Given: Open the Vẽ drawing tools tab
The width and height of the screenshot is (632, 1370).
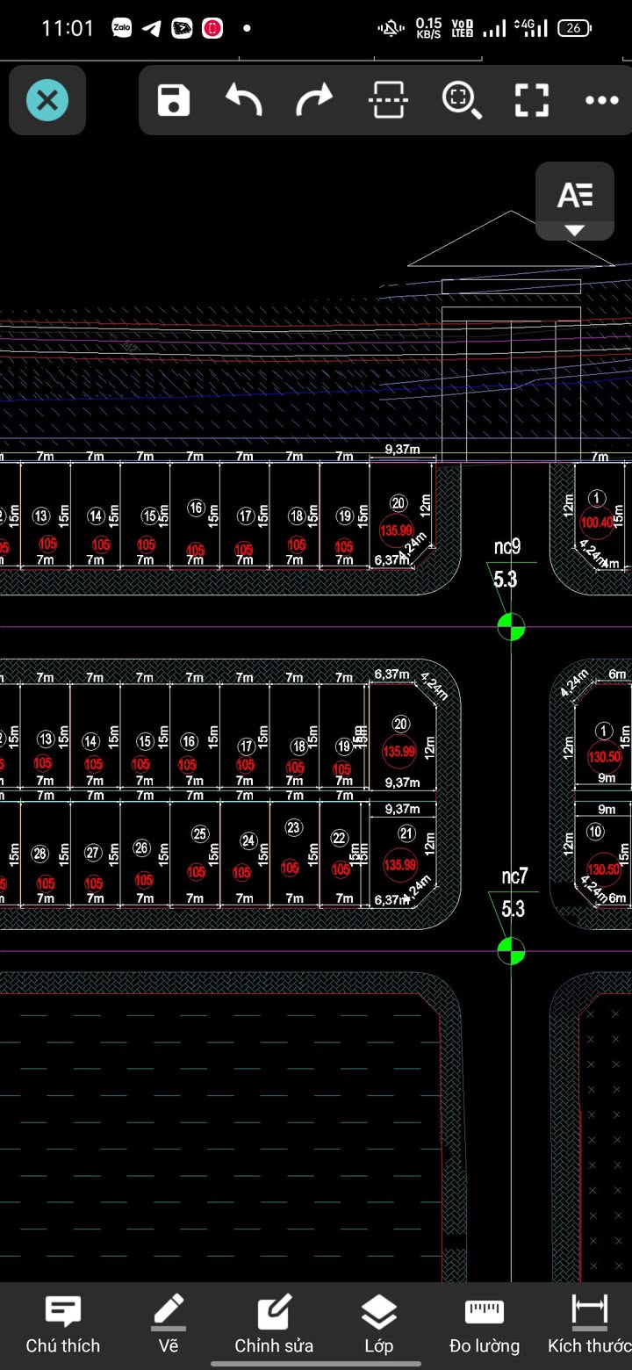Looking at the screenshot, I should [x=169, y=1325].
